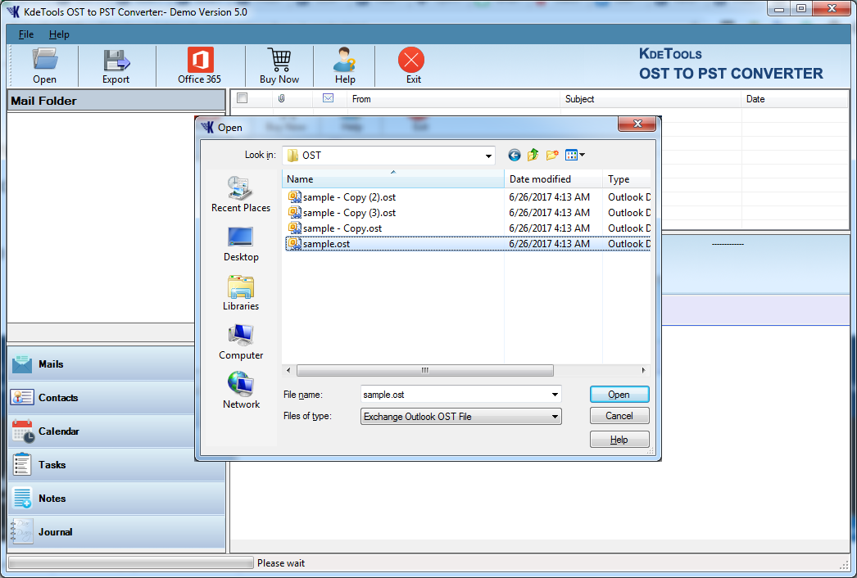Select the sample.ost file name

(x=326, y=244)
